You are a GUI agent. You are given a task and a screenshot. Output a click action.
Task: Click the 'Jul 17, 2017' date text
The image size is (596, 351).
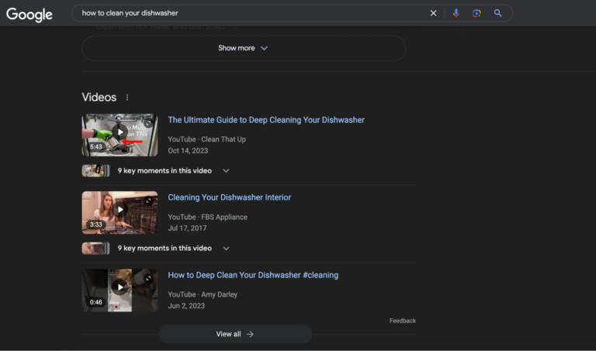(x=187, y=228)
